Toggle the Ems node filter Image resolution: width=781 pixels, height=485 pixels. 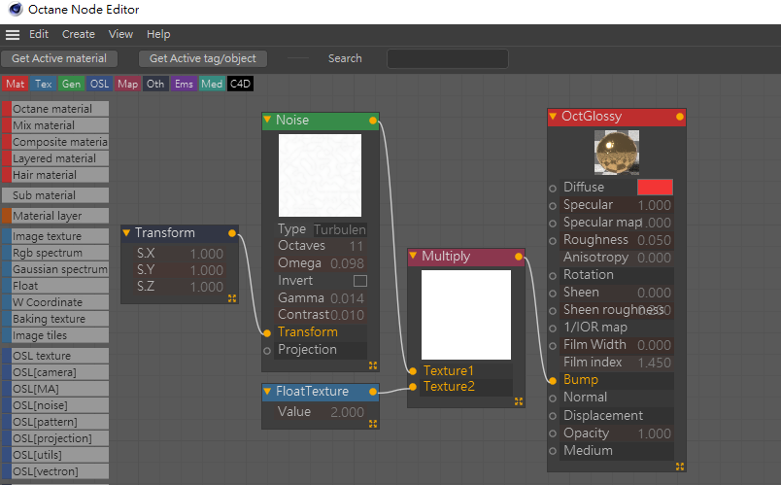coord(184,84)
